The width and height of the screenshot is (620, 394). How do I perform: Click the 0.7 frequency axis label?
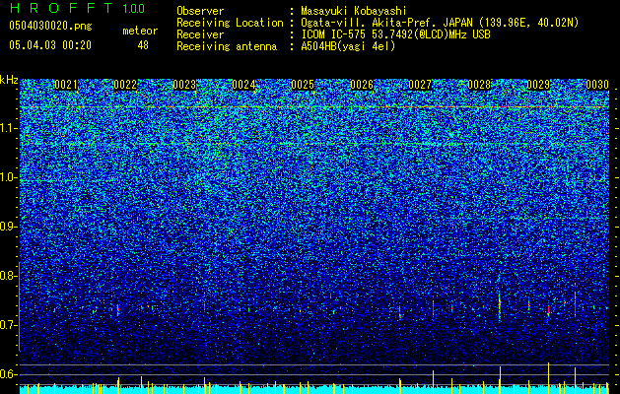pos(8,325)
